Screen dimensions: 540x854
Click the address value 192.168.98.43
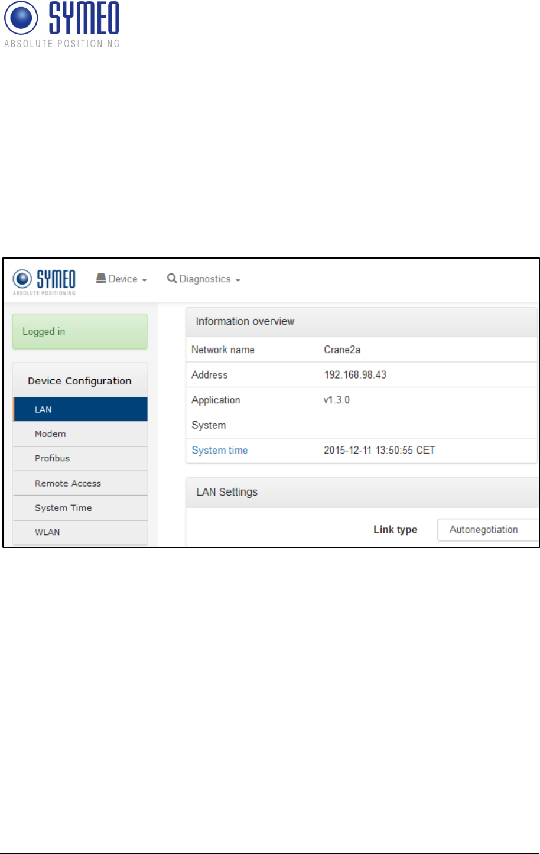355,375
